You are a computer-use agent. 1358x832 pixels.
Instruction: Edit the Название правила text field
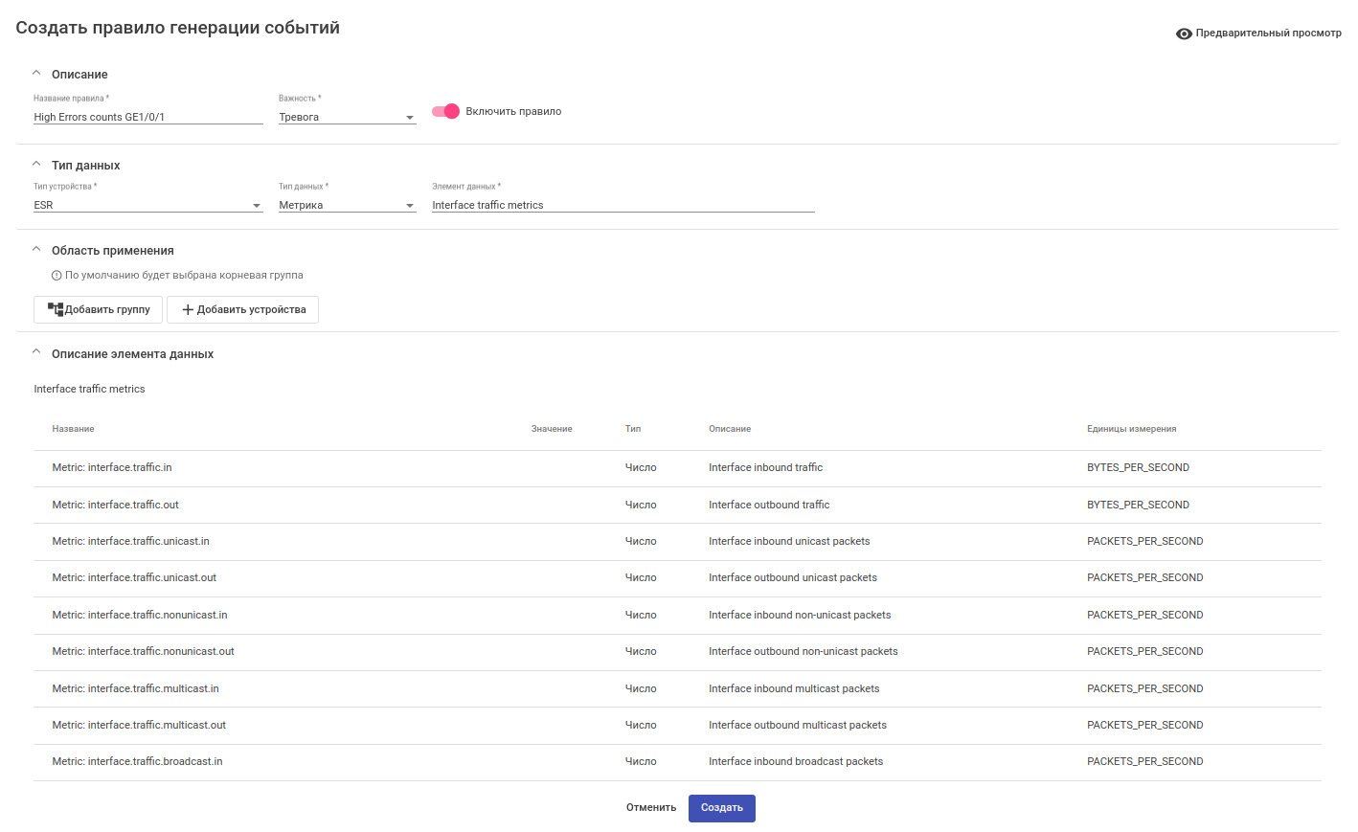click(147, 117)
